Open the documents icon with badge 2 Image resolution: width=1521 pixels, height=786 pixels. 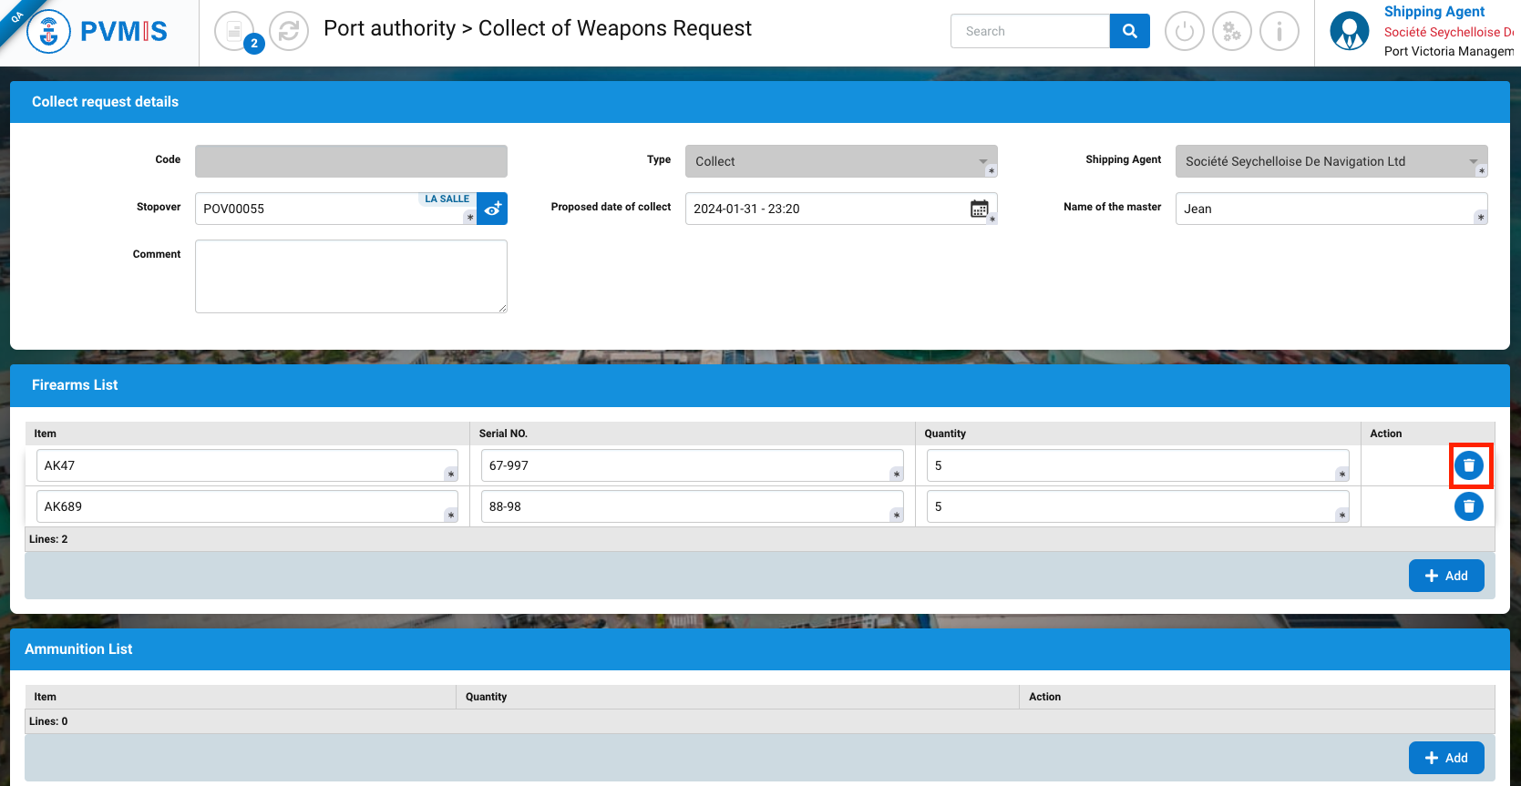pyautogui.click(x=235, y=32)
